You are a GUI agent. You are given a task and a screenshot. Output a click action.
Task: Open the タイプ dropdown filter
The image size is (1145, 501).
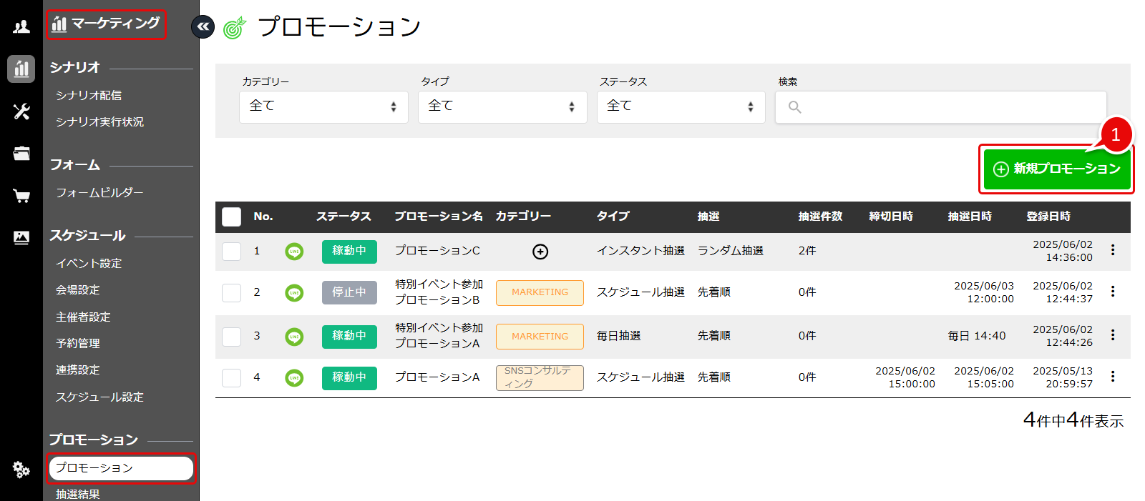[x=502, y=107]
